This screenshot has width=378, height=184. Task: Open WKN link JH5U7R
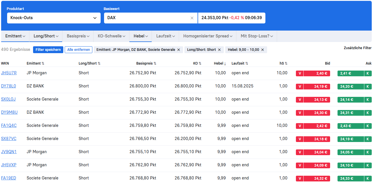[9, 73]
